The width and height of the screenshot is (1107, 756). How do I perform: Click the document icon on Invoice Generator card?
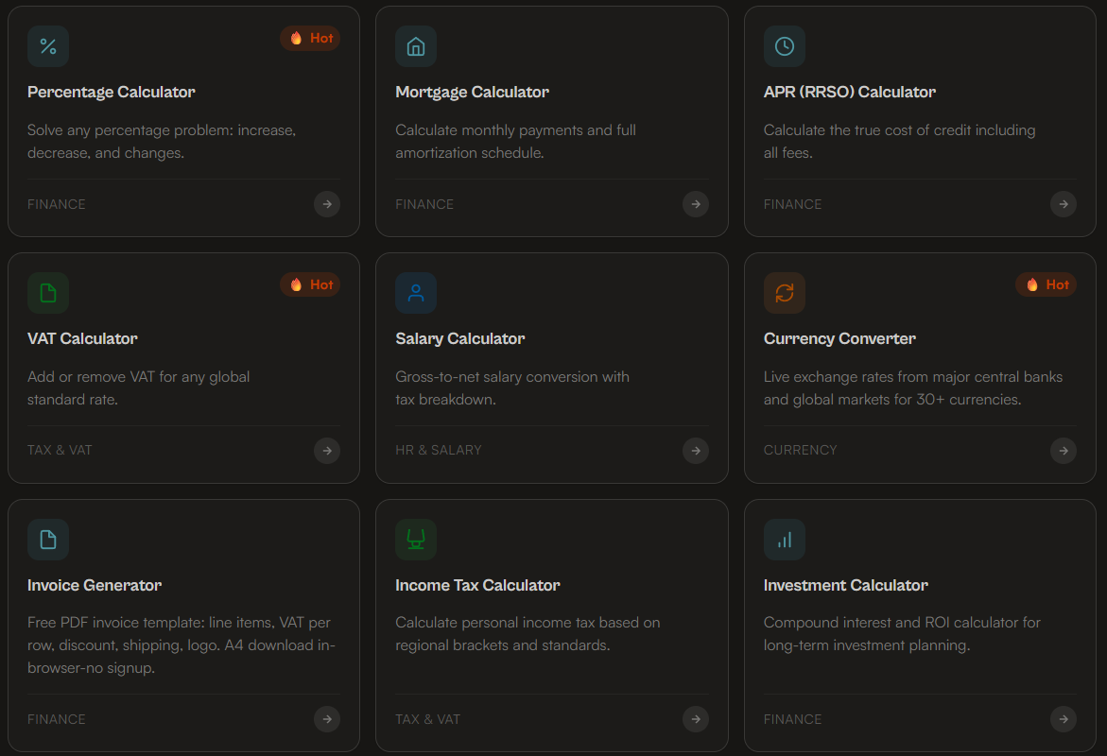point(48,540)
